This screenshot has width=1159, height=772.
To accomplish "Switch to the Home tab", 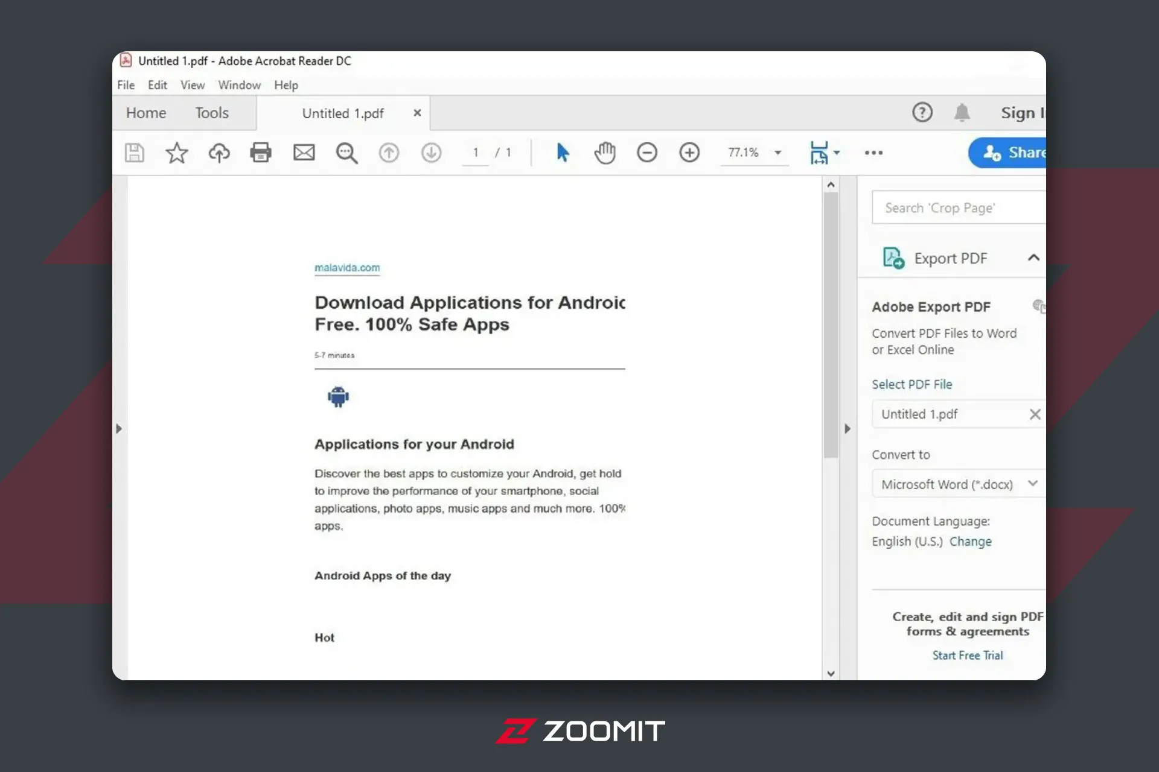I will point(146,113).
